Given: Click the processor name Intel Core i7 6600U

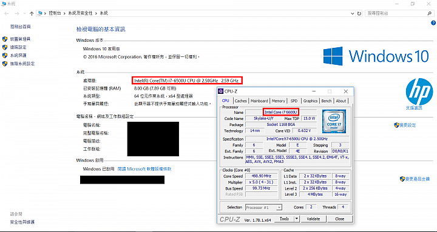Looking at the screenshot, I should pos(281,112).
